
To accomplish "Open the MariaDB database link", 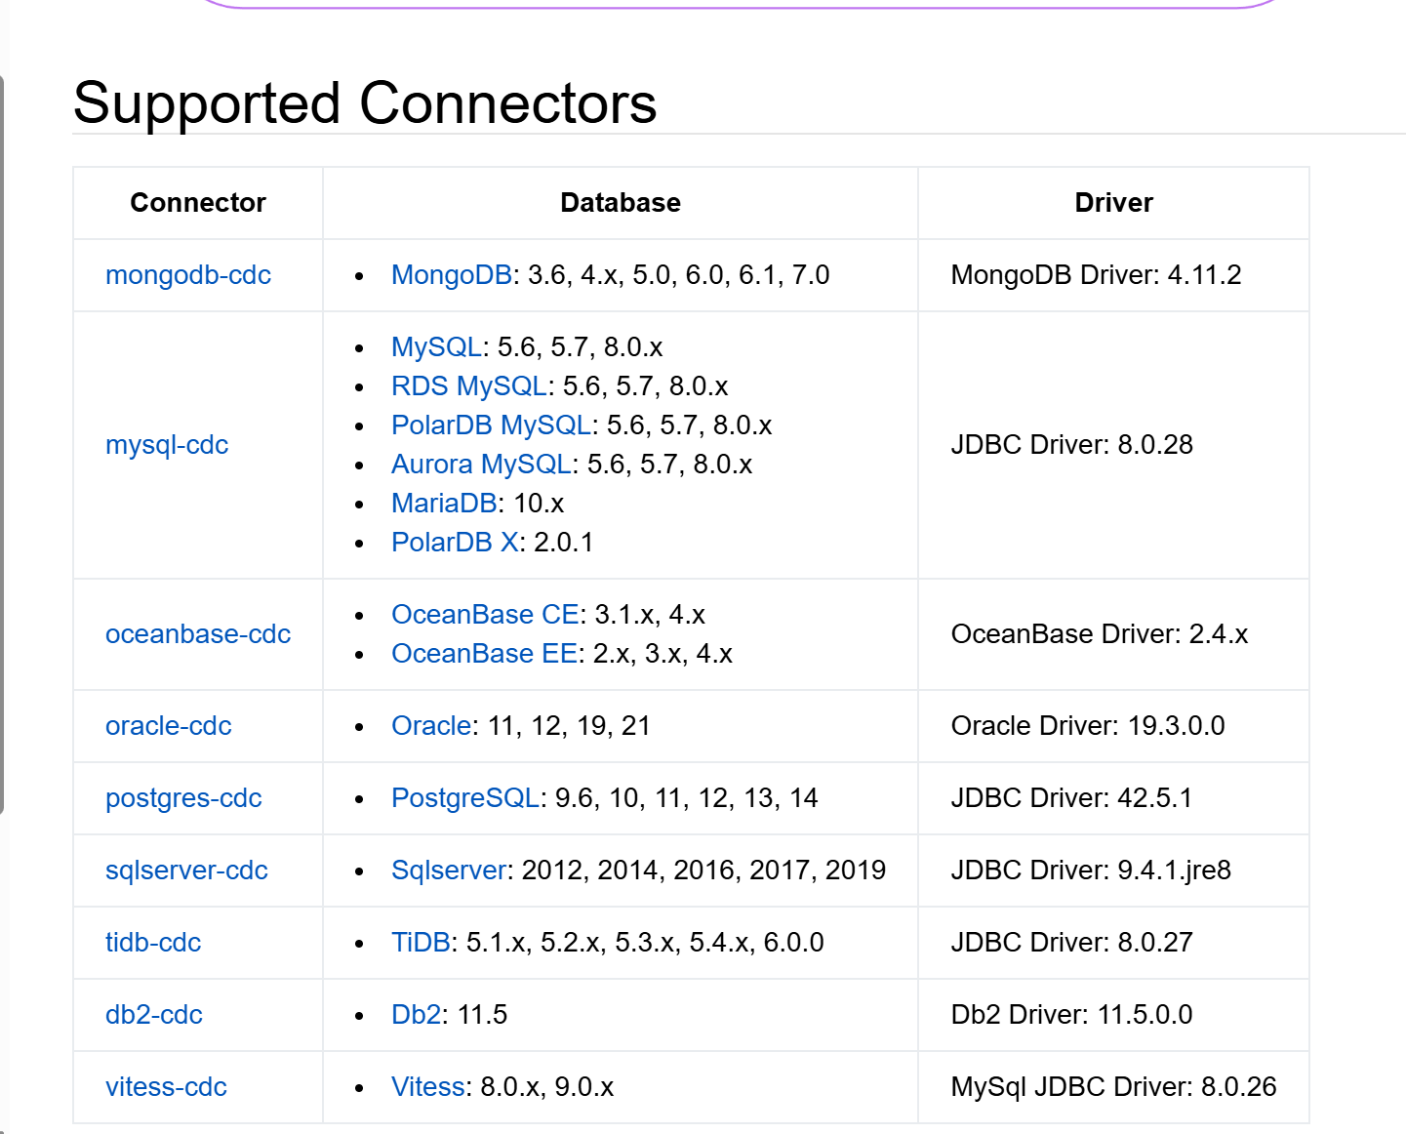I will [x=444, y=504].
